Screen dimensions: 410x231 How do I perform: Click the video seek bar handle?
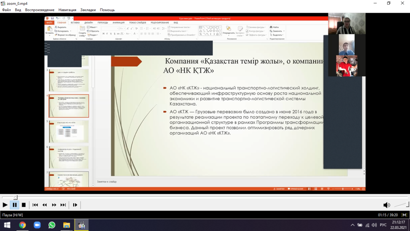[x=16, y=197]
